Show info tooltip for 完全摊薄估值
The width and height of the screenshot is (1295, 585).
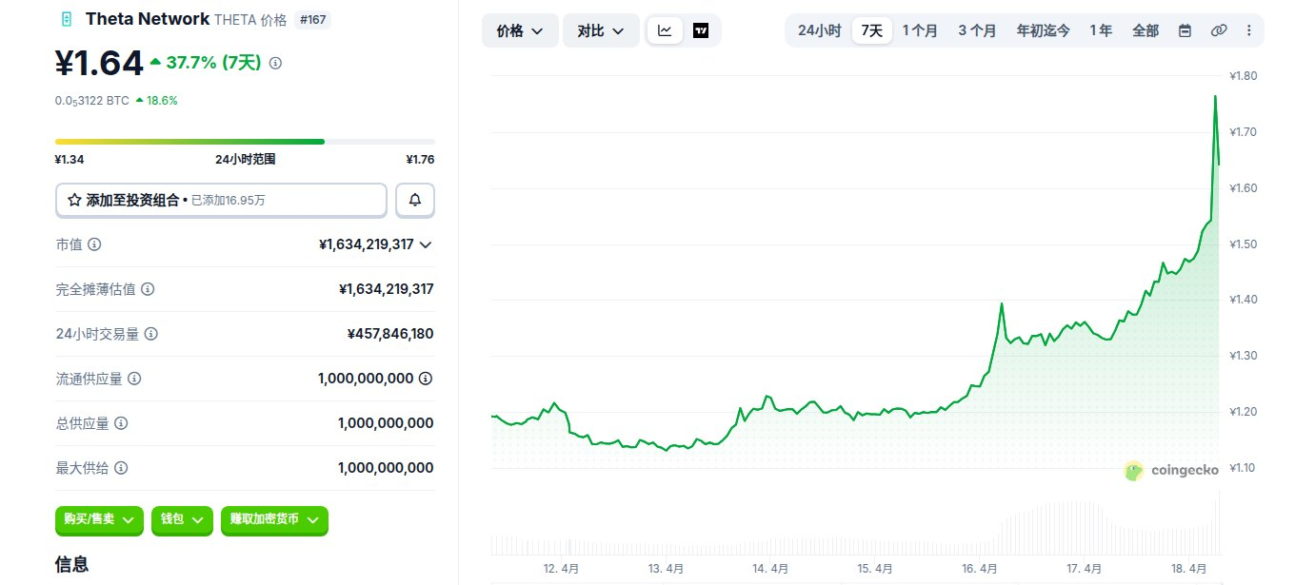click(148, 289)
